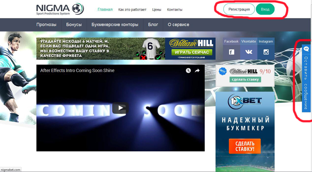Click the сделать ставку green button
312x172 pixels.
[x=245, y=79]
